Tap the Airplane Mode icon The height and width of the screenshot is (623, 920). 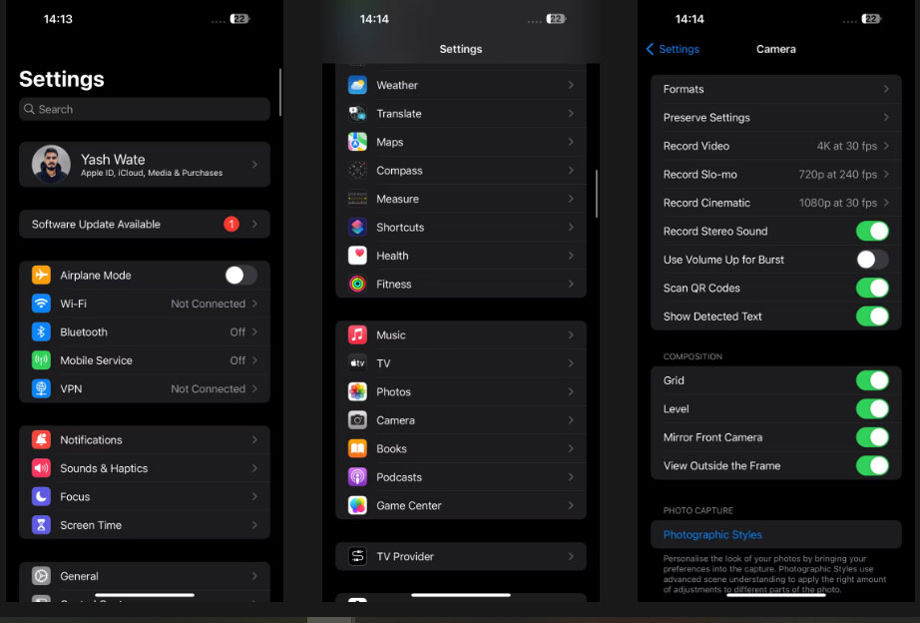point(41,275)
